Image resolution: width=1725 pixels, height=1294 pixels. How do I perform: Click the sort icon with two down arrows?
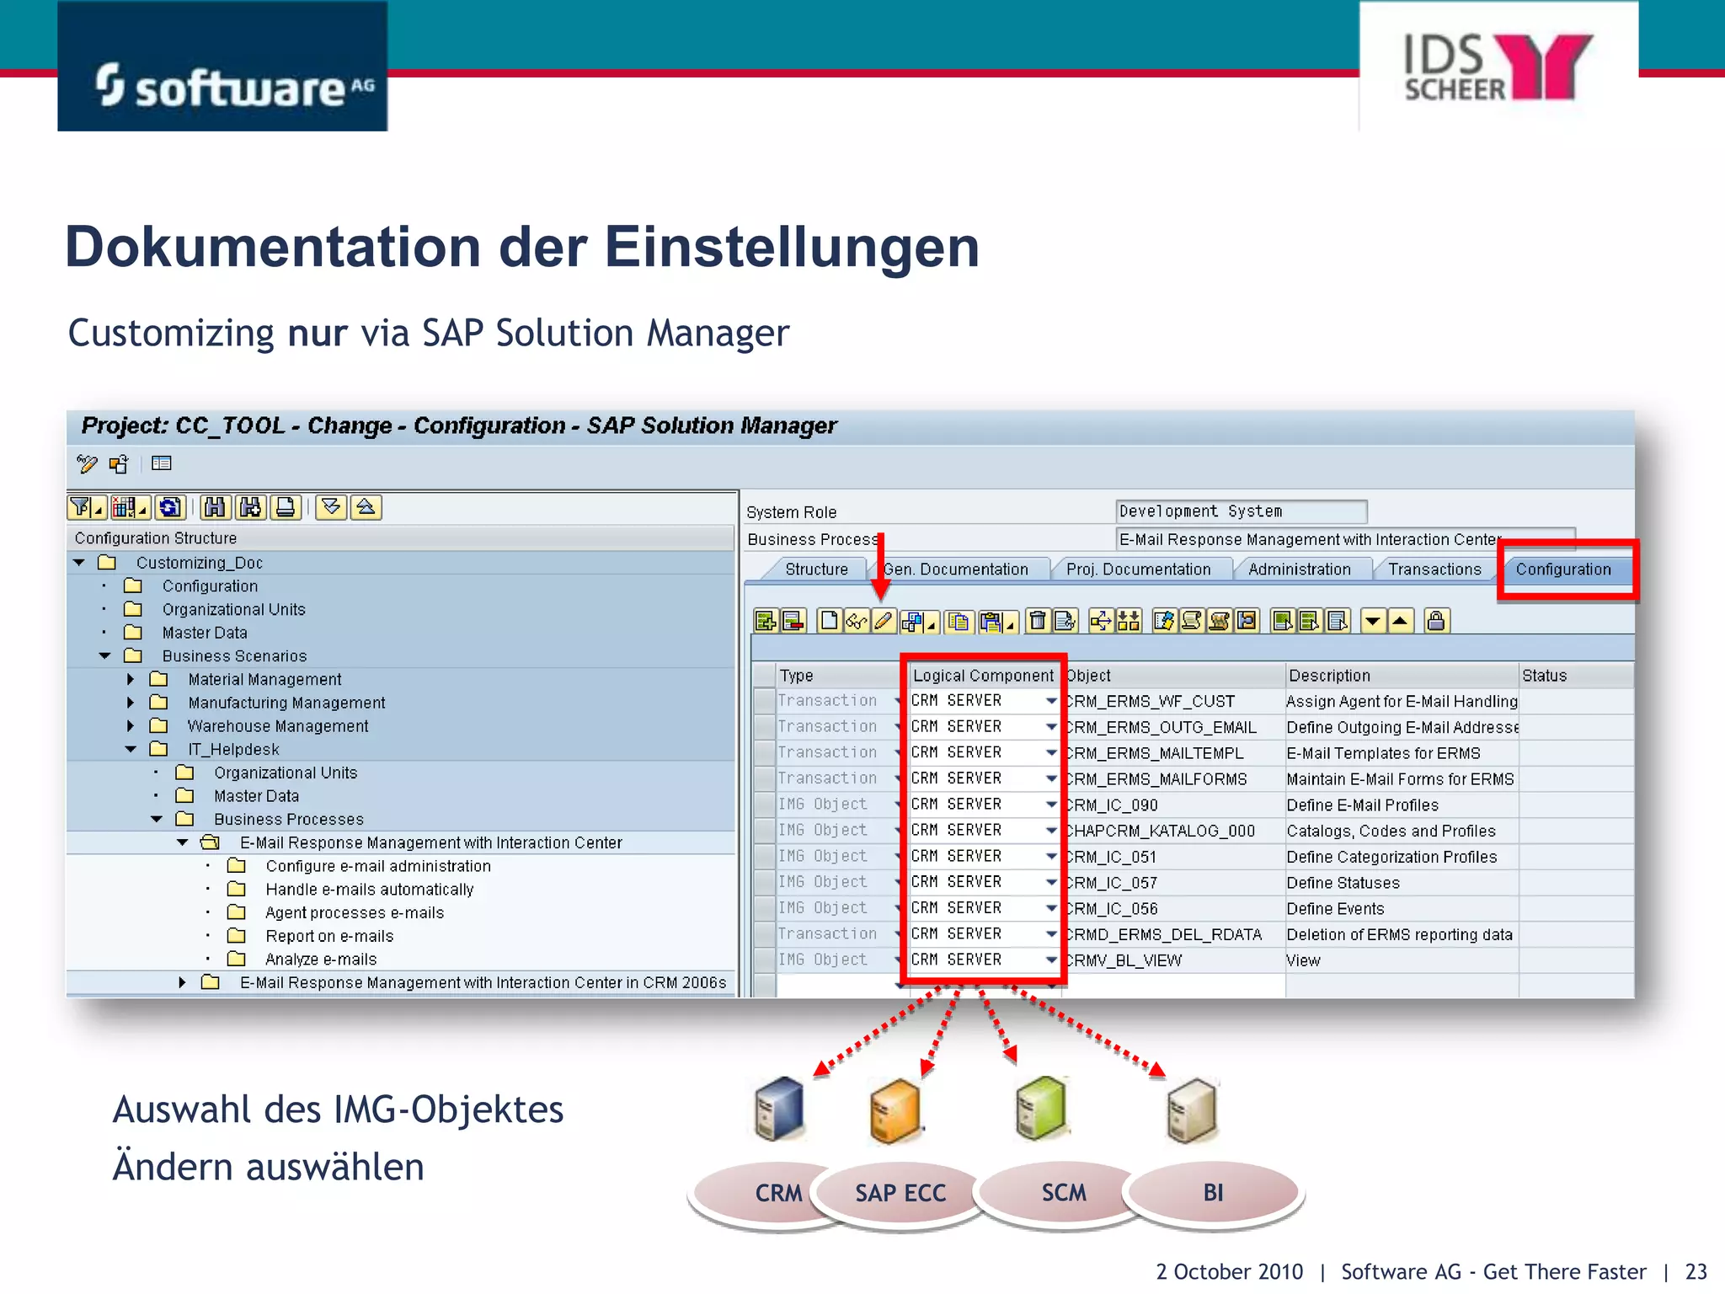tap(1129, 622)
